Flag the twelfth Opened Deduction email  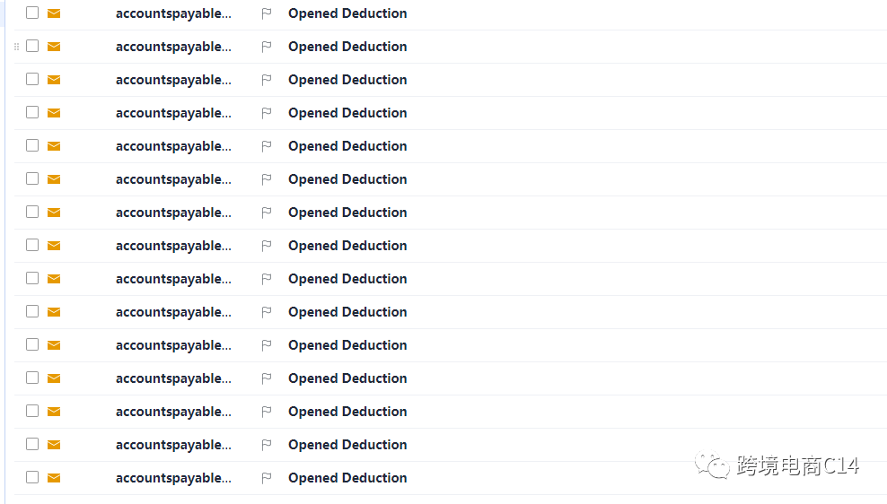(x=267, y=378)
